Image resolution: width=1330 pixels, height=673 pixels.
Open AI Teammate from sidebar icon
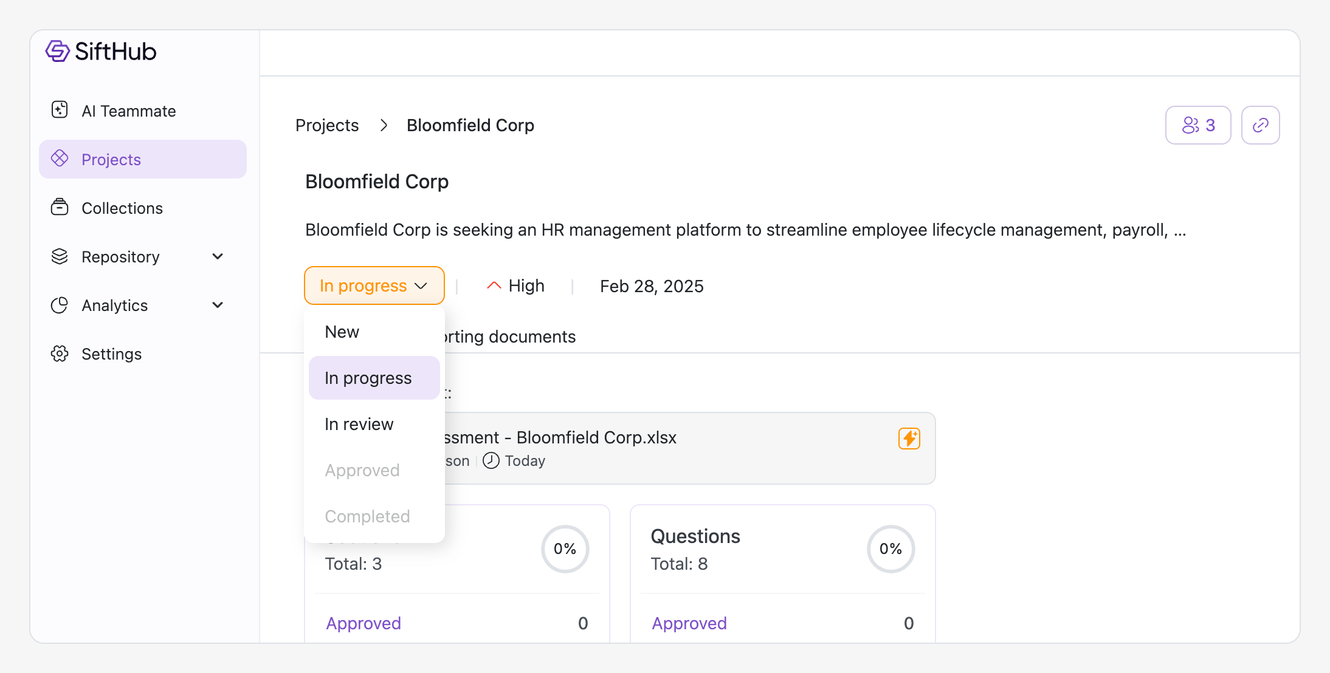[60, 110]
